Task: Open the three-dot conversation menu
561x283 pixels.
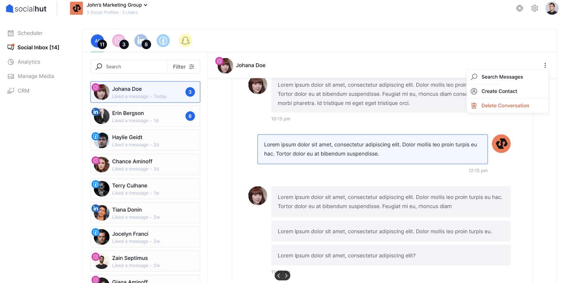Action: (545, 65)
